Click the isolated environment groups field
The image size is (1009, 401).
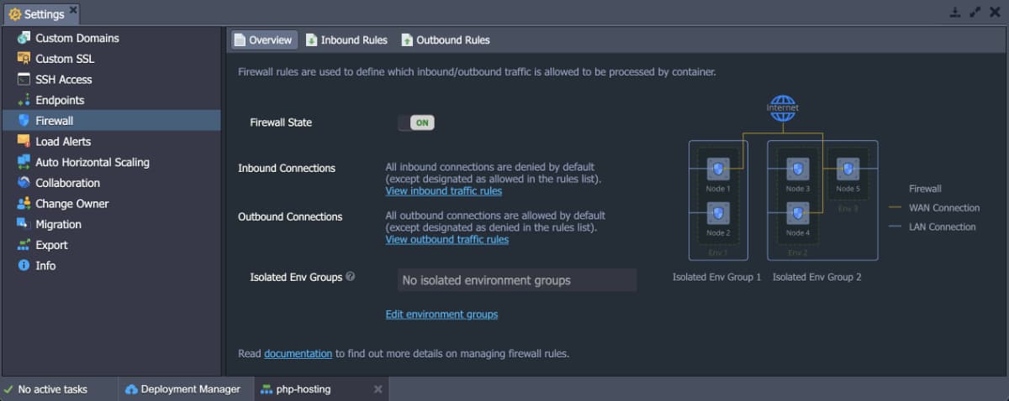point(516,280)
